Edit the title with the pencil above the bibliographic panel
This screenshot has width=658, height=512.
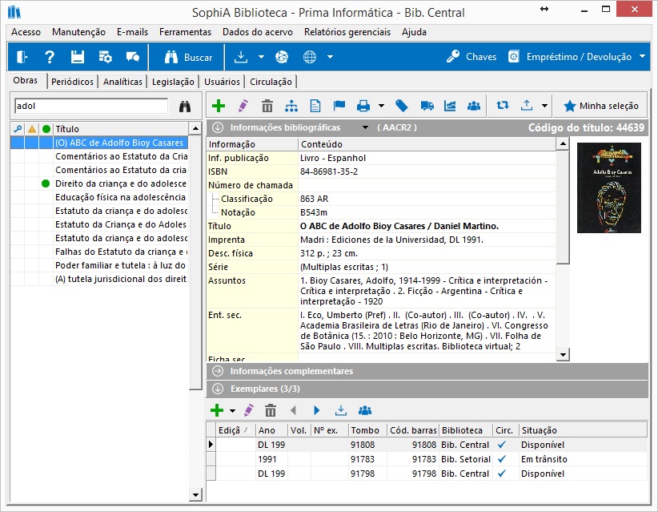[x=243, y=106]
